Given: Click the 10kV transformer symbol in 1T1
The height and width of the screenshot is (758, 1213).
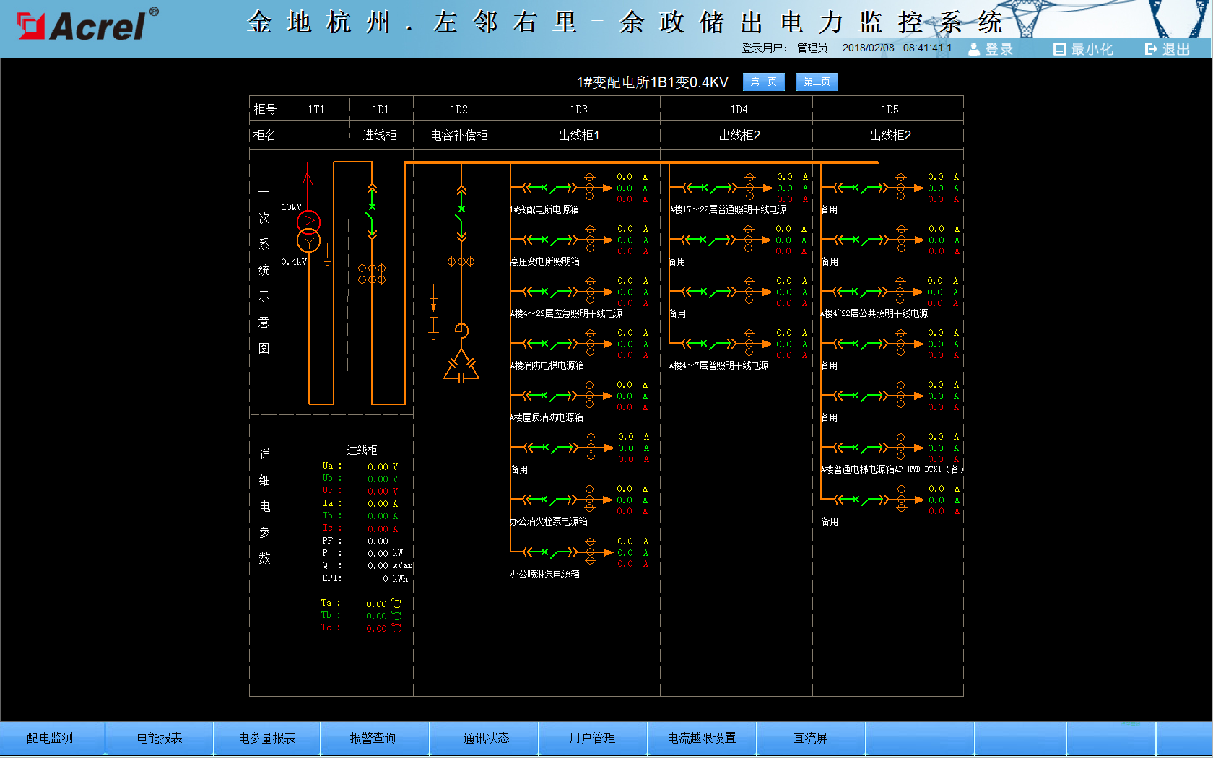Looking at the screenshot, I should pos(308,231).
